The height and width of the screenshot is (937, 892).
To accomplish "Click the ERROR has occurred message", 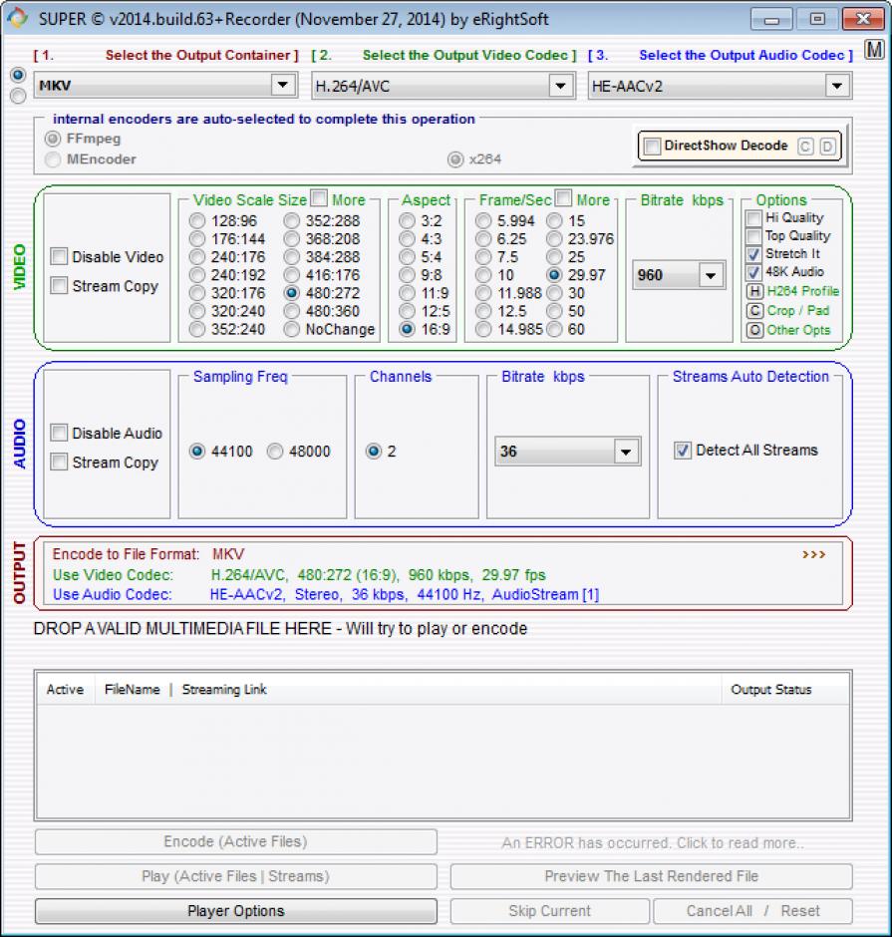I will coord(652,843).
